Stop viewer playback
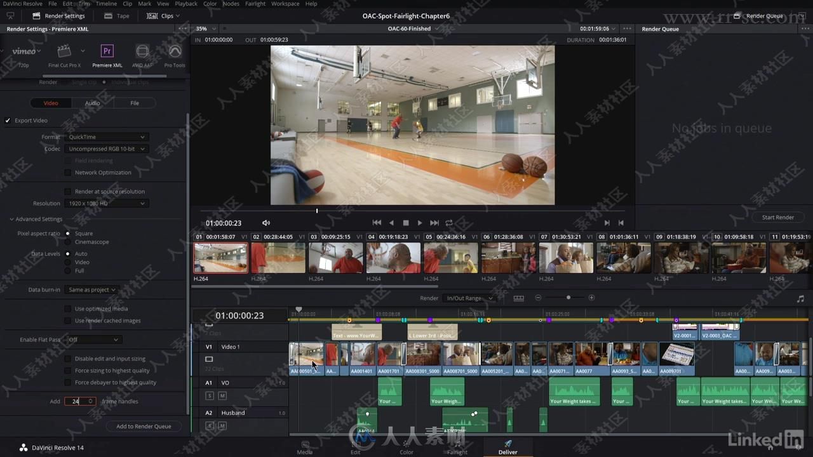The height and width of the screenshot is (457, 813). (406, 223)
